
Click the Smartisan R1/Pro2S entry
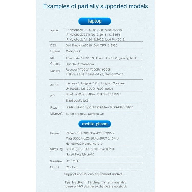pyautogui.click(x=72, y=161)
